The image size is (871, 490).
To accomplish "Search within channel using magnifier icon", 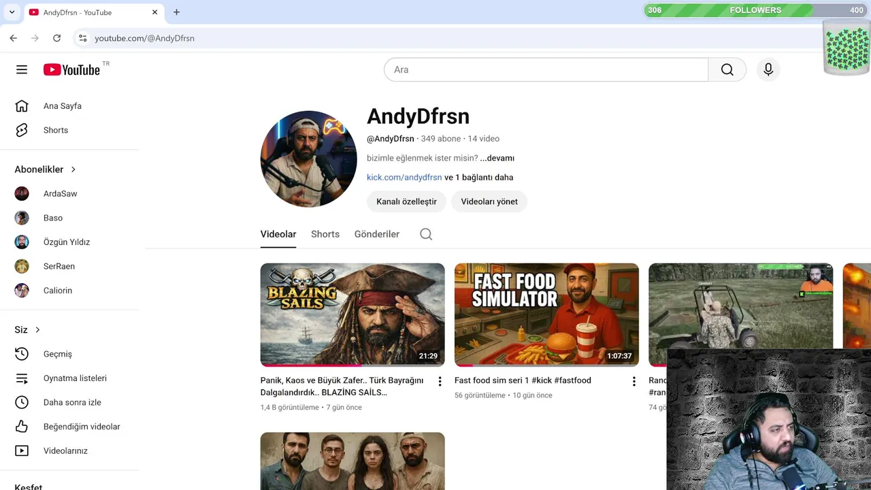I will [x=426, y=234].
